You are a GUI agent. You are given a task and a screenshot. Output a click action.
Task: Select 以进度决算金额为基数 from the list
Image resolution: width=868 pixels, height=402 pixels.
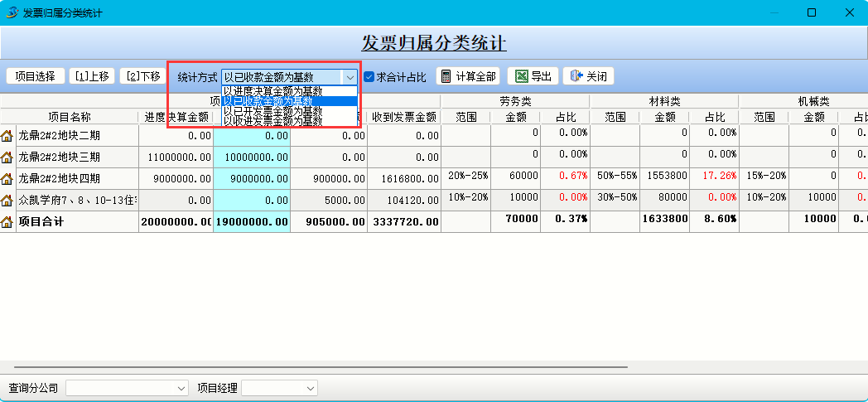[x=272, y=90]
